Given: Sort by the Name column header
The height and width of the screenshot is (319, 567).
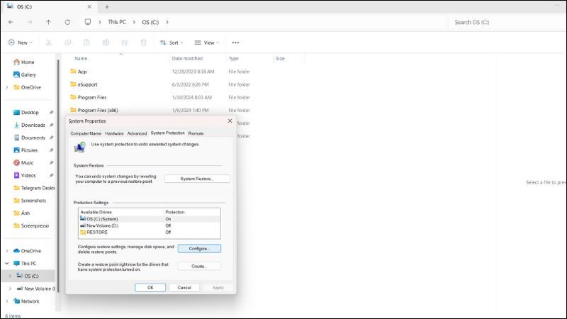Looking at the screenshot, I should pos(81,58).
